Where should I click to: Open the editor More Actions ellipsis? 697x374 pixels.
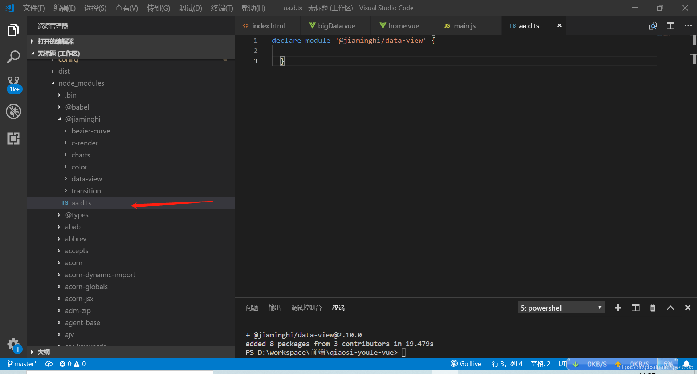point(688,26)
